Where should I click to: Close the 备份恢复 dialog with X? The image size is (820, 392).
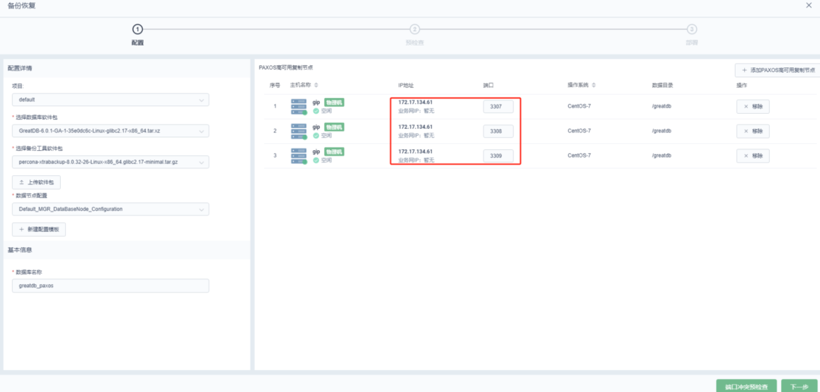pyautogui.click(x=809, y=6)
